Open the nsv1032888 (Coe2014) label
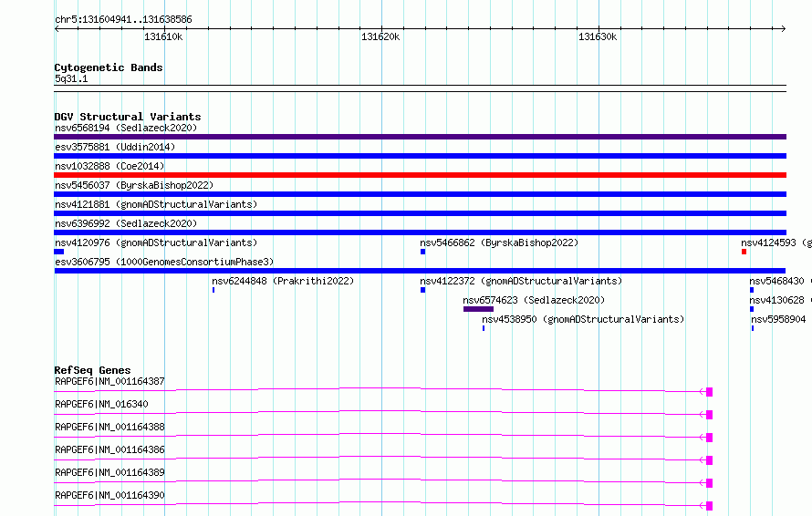This screenshot has width=812, height=516. [x=109, y=166]
